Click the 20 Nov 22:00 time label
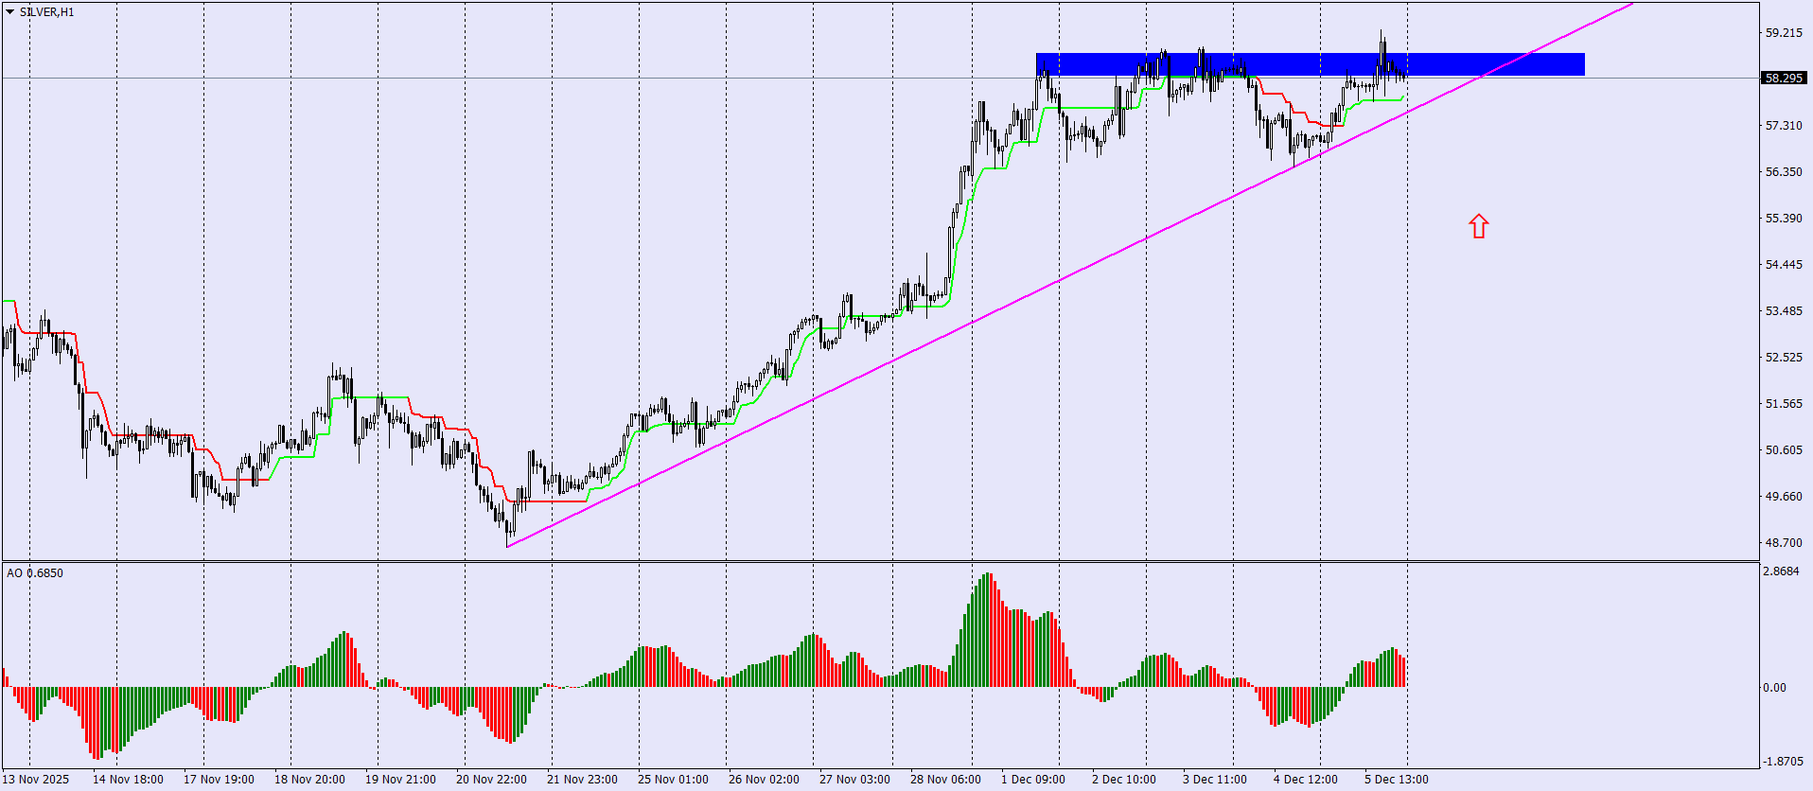Screen dimensions: 1813x791 [x=491, y=780]
